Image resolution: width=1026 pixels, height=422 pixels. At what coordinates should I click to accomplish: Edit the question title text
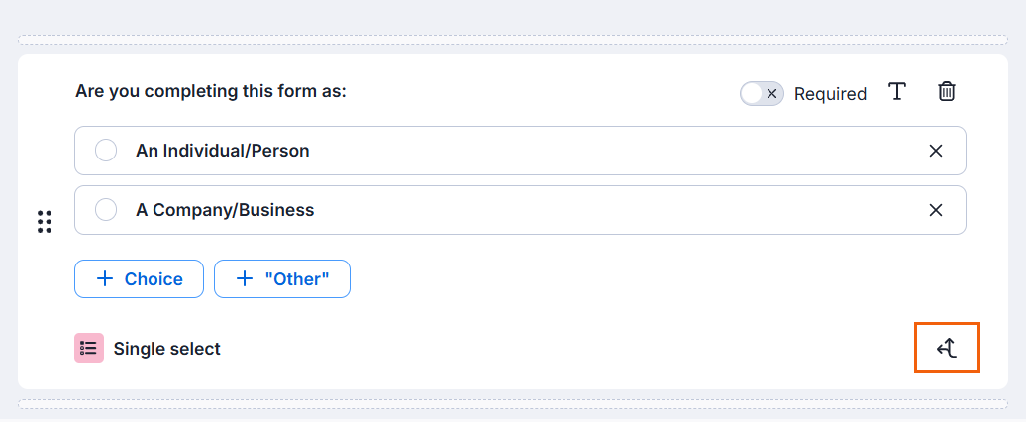point(211,91)
